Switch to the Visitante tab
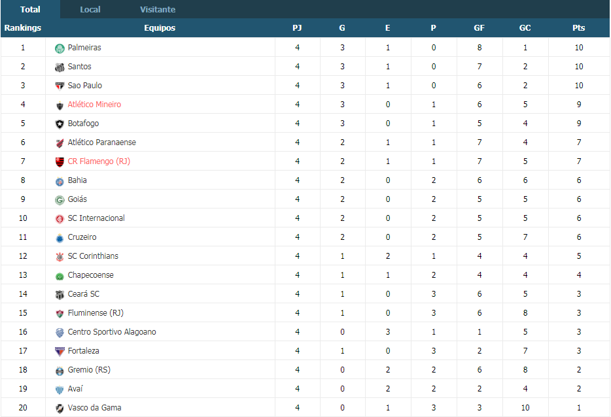This screenshot has height=417, width=611. tap(158, 9)
